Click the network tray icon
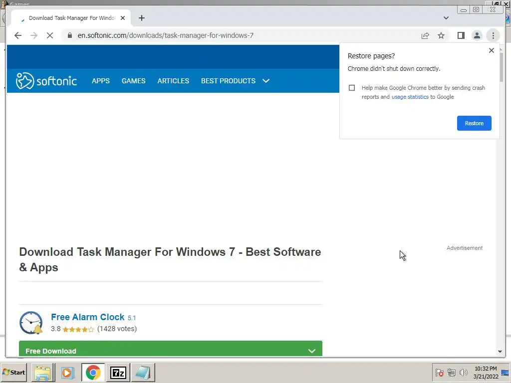 click(x=451, y=372)
